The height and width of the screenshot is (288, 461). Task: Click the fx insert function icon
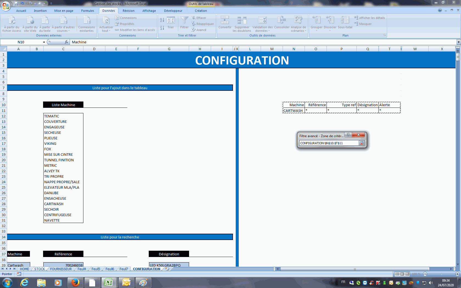(x=66, y=42)
